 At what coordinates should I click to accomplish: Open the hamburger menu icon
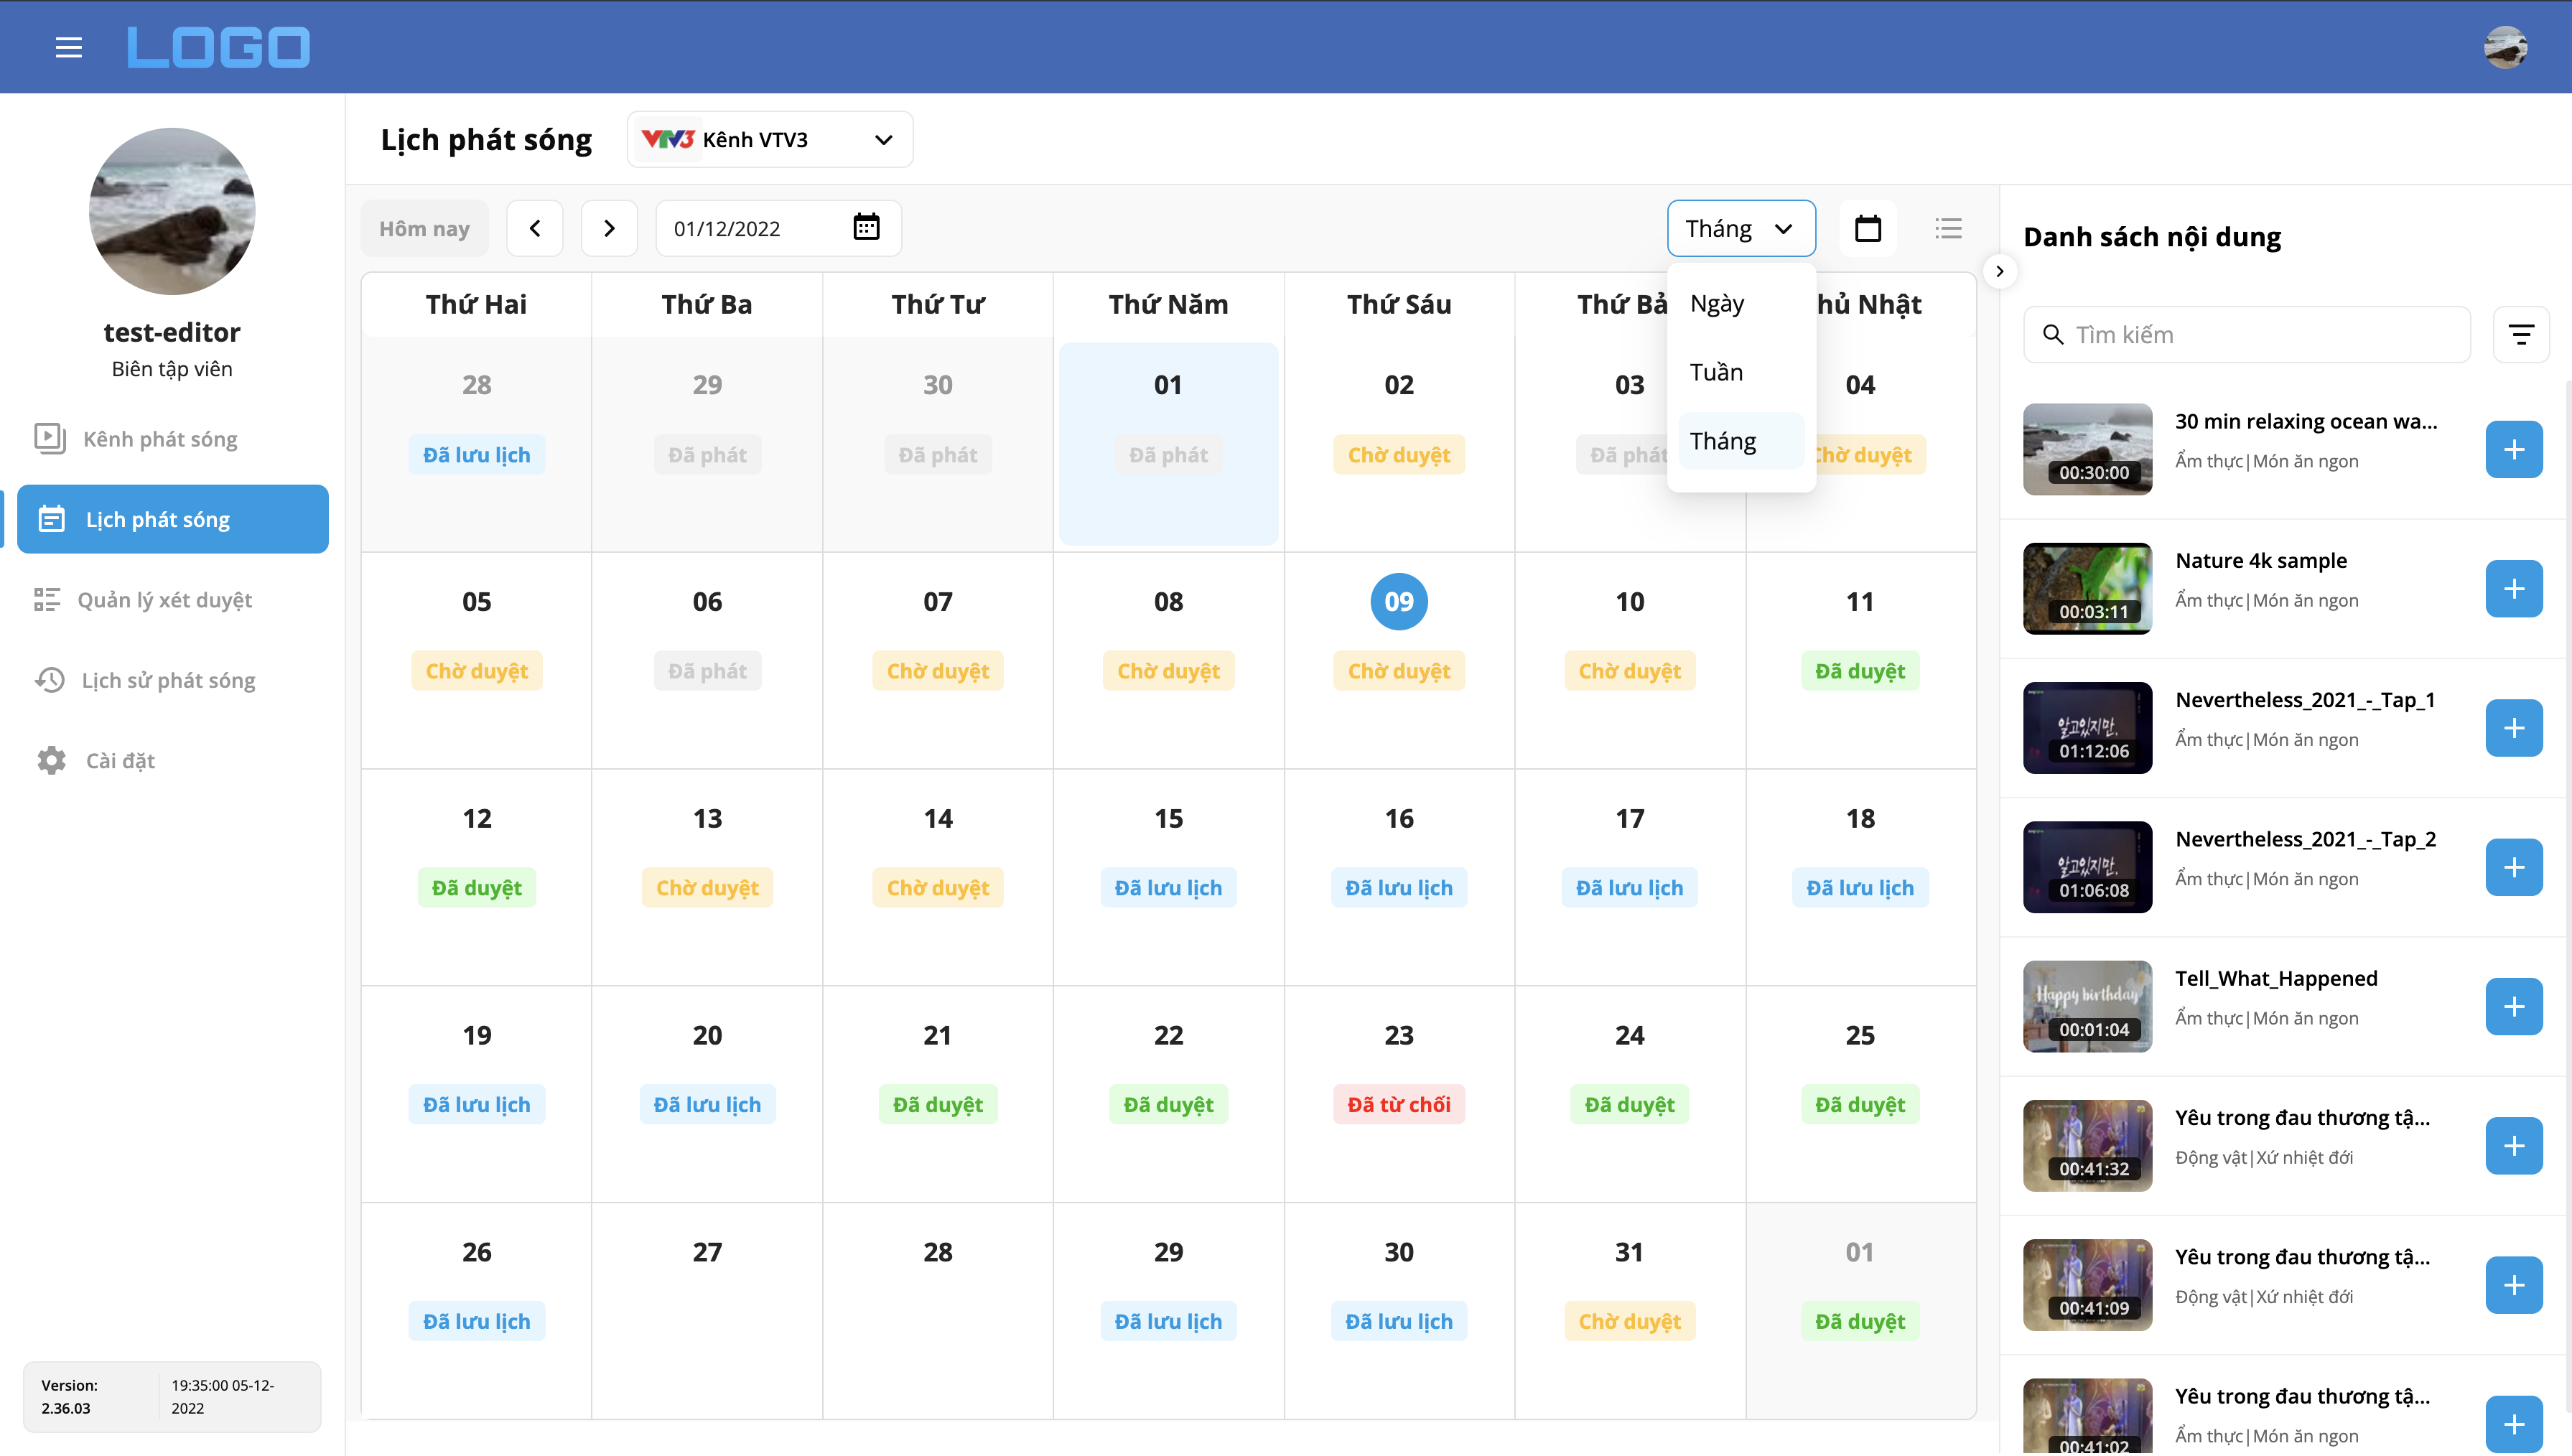[68, 47]
